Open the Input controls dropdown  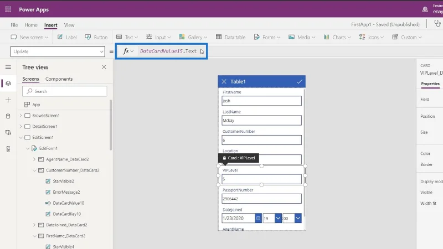pyautogui.click(x=158, y=37)
